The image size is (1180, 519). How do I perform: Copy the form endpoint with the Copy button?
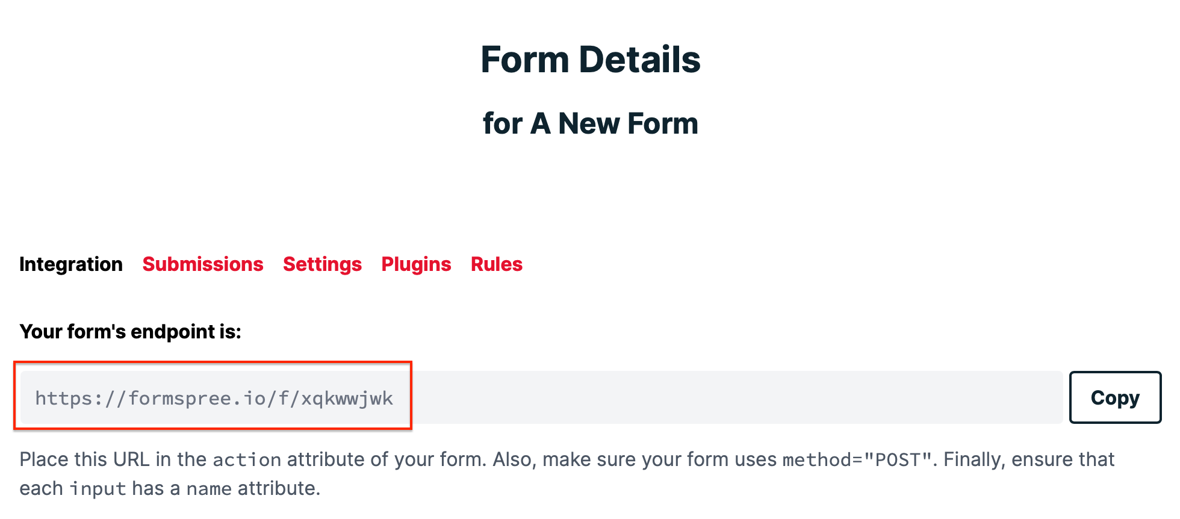coord(1115,397)
